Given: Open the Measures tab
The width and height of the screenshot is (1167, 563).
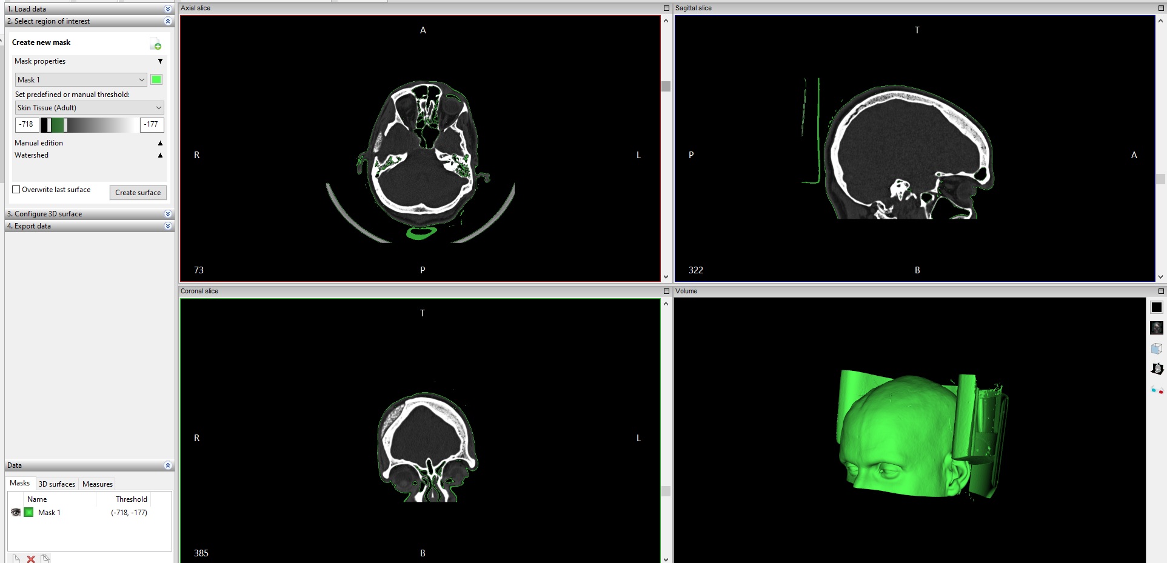Looking at the screenshot, I should (98, 484).
